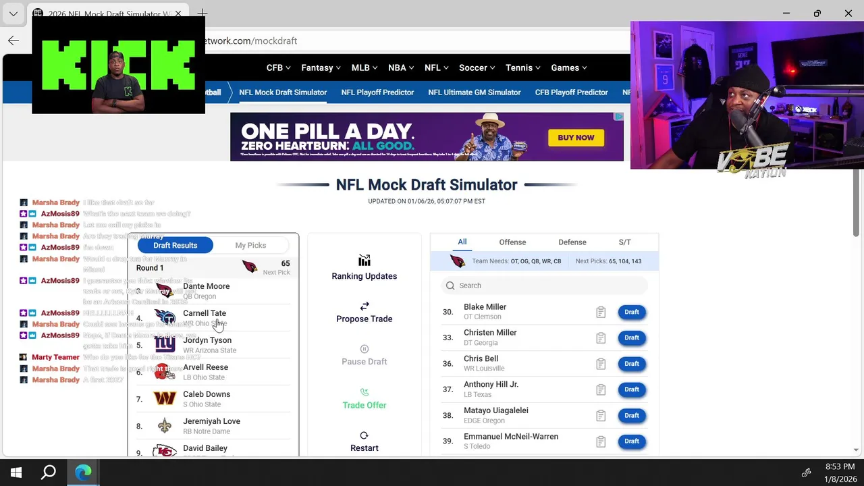Open the Windows Start menu
864x486 pixels.
(16, 473)
